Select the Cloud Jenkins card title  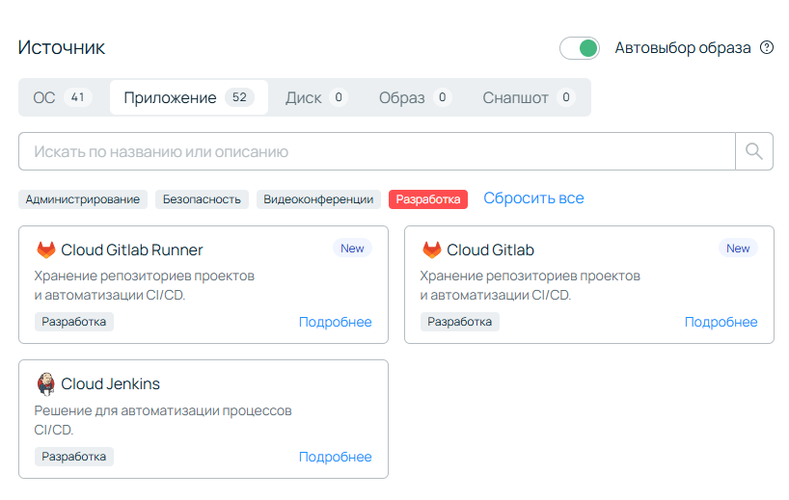pyautogui.click(x=110, y=384)
